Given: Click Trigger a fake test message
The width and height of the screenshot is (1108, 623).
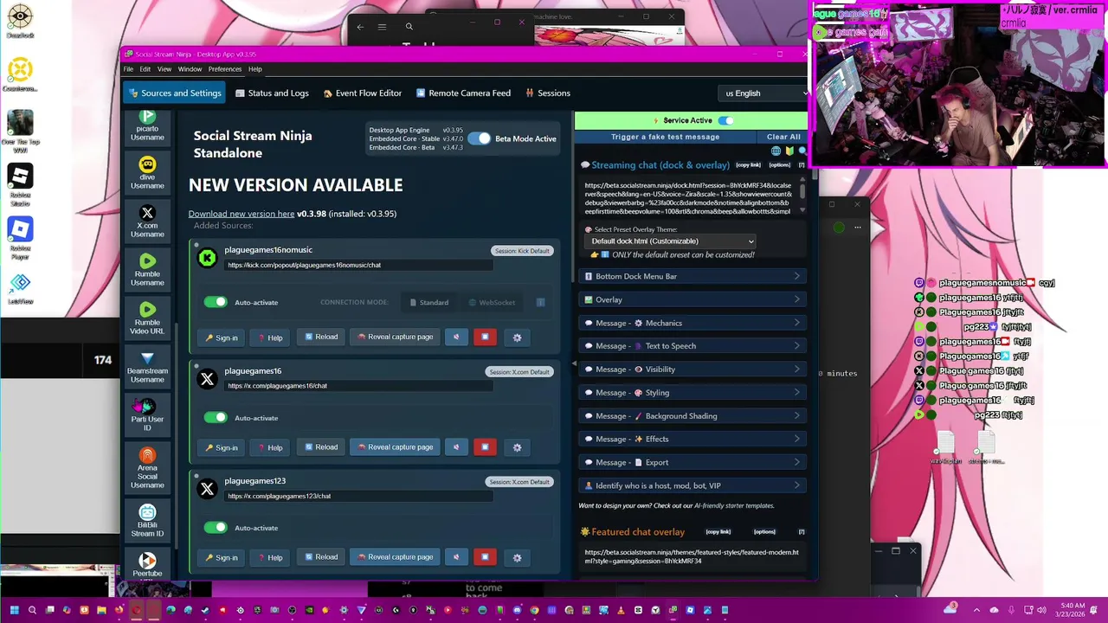Looking at the screenshot, I should point(665,137).
